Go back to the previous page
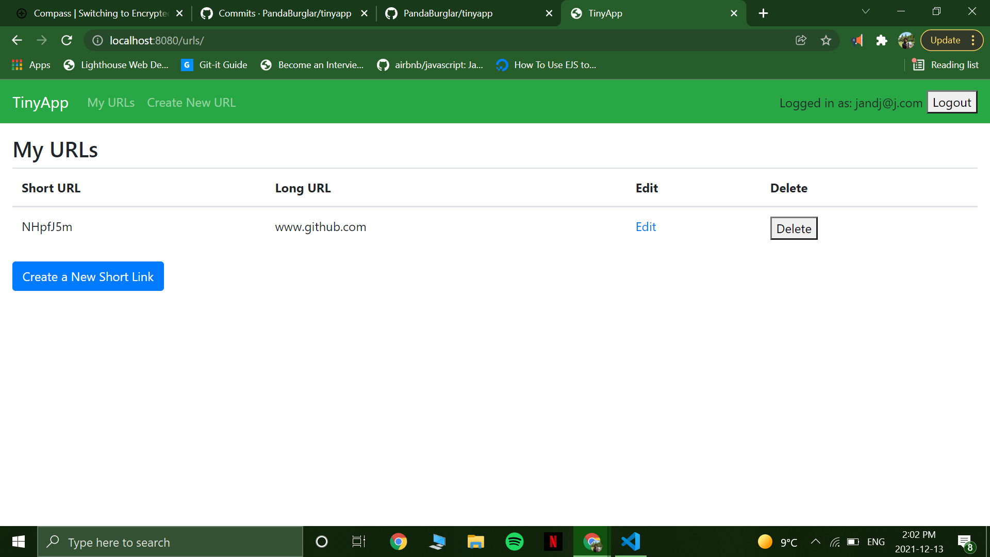 coord(17,40)
